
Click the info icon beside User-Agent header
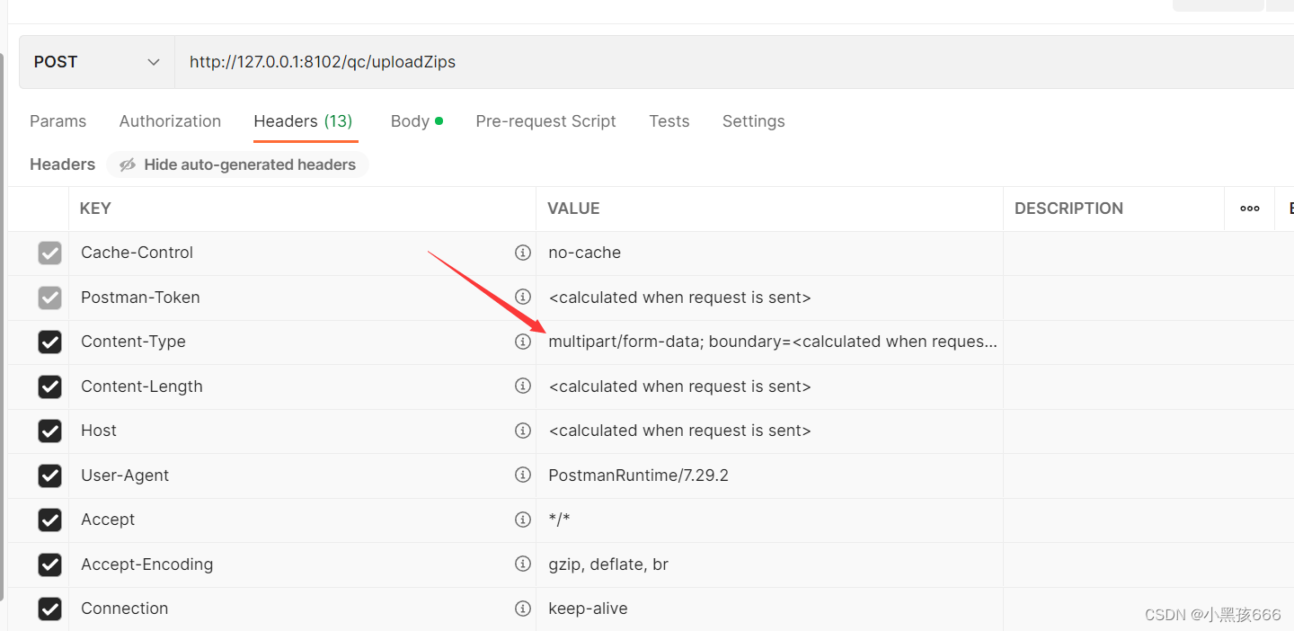(x=523, y=475)
